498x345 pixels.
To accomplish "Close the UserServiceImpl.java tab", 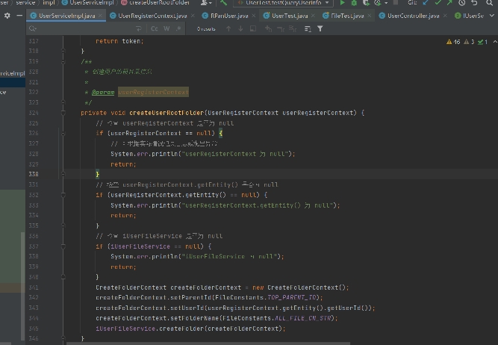I will (100, 15).
